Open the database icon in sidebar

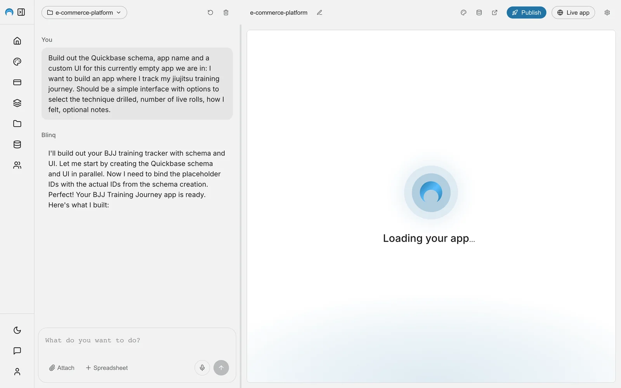(17, 144)
